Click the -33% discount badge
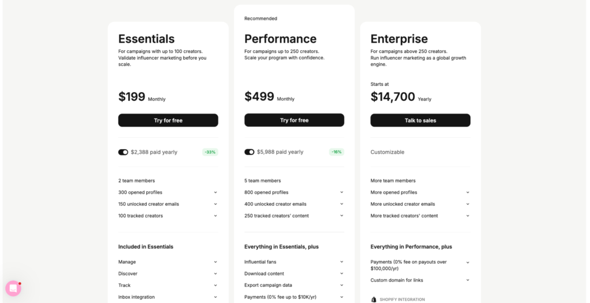 click(x=210, y=152)
